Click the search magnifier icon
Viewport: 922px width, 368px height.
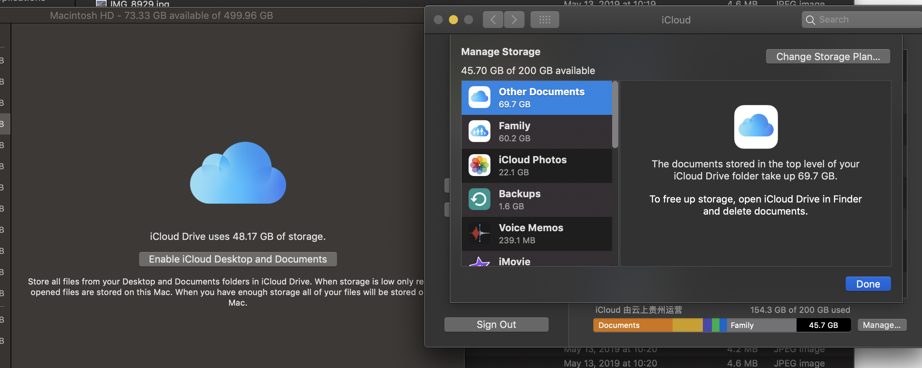tap(810, 20)
